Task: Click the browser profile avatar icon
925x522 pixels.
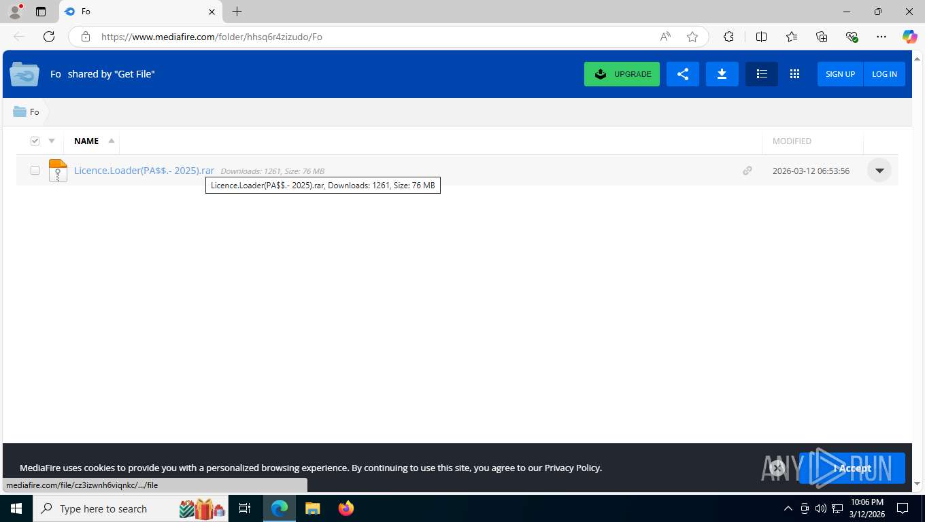Action: tap(15, 12)
